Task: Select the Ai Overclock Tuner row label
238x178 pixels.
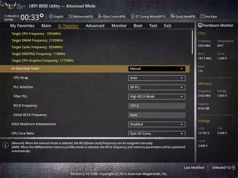Action: coord(25,68)
